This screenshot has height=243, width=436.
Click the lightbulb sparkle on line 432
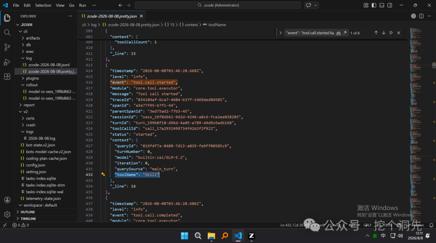(103, 174)
